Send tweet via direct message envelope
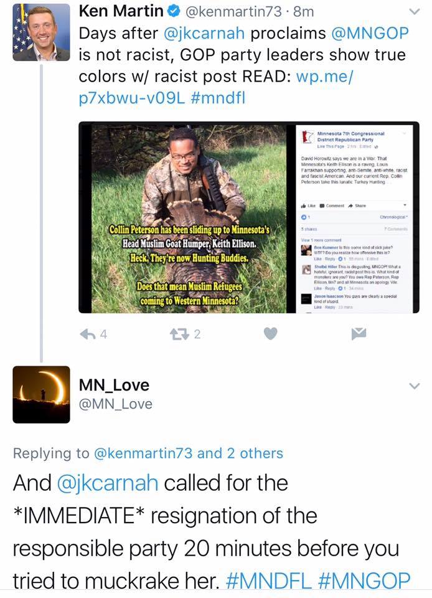This screenshot has width=432, height=598. pyautogui.click(x=359, y=335)
